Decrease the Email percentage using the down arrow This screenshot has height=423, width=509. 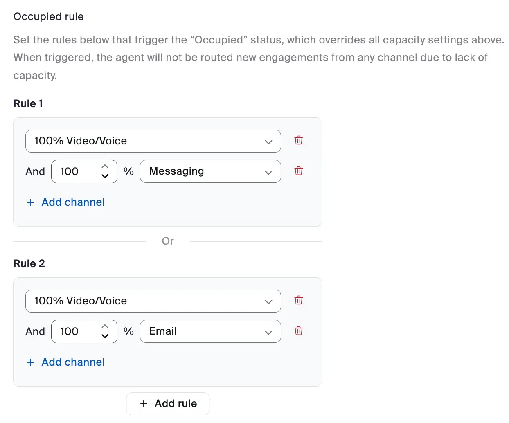105,336
